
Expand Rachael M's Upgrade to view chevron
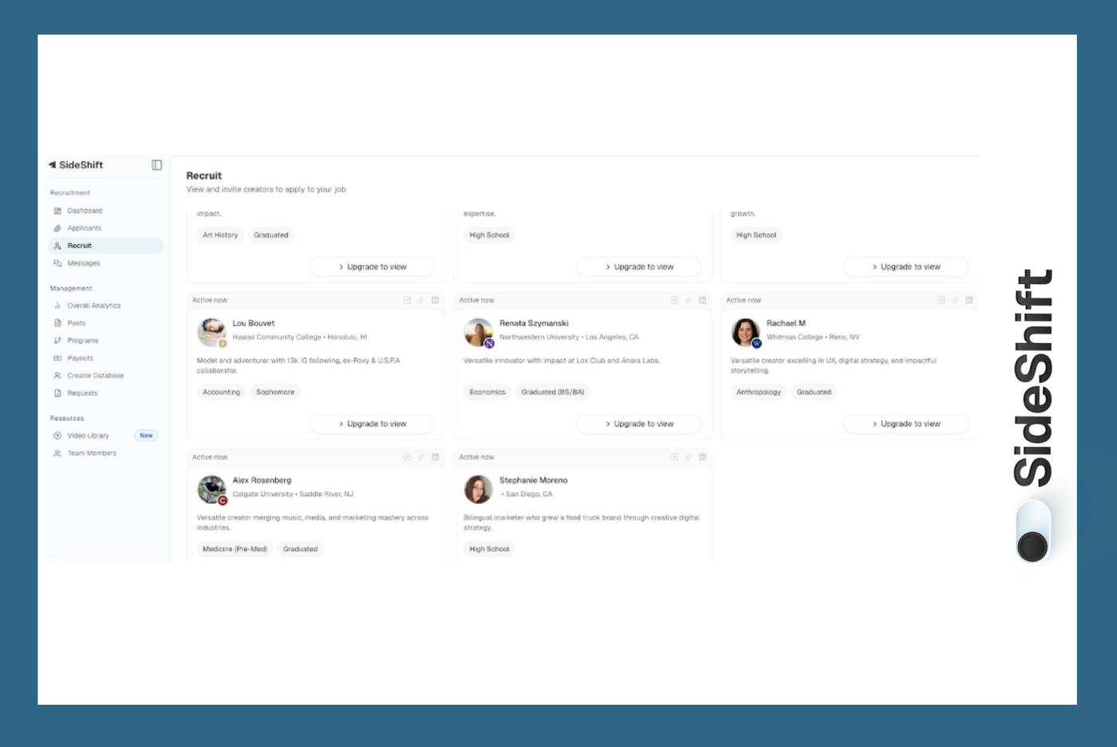click(906, 424)
